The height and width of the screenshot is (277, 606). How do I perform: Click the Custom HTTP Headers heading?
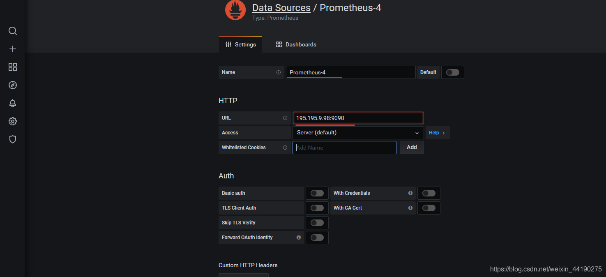point(248,265)
